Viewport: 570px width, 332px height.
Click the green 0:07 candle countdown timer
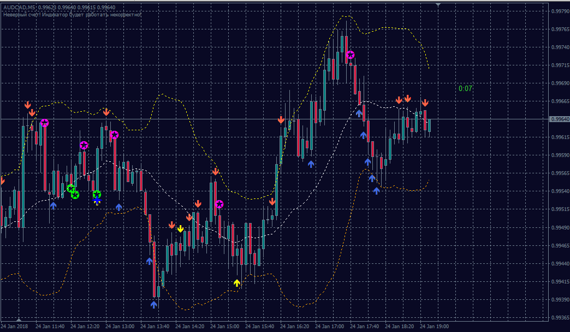point(465,88)
